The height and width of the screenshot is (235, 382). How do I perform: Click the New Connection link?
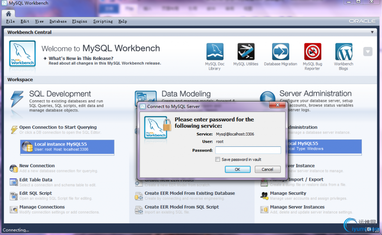pyautogui.click(x=37, y=166)
